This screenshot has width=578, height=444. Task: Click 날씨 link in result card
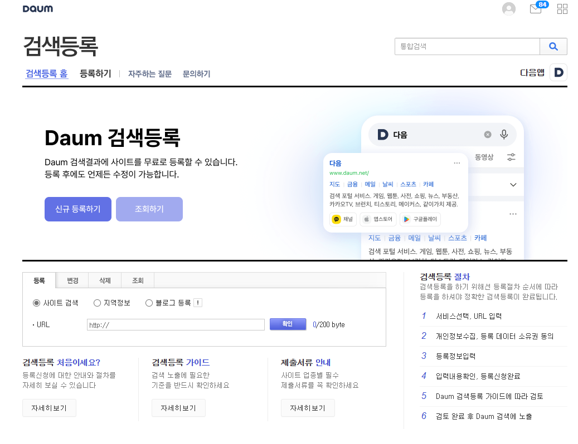[x=388, y=184]
